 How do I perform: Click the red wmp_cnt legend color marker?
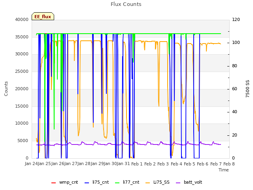54,183
